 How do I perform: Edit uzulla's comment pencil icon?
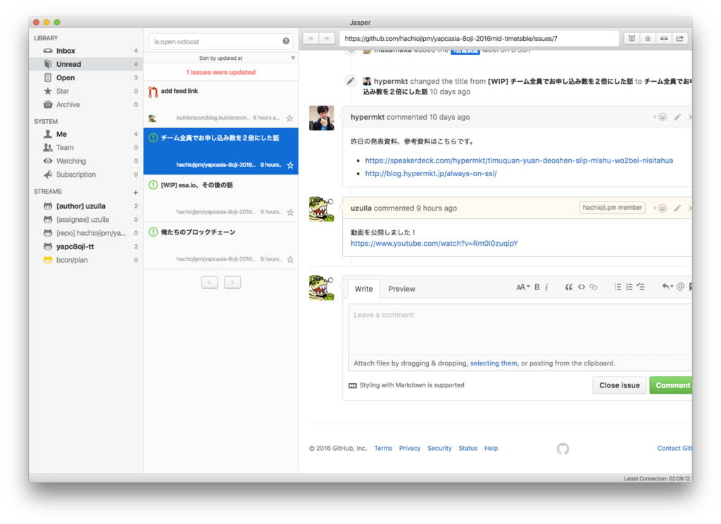pyautogui.click(x=677, y=208)
